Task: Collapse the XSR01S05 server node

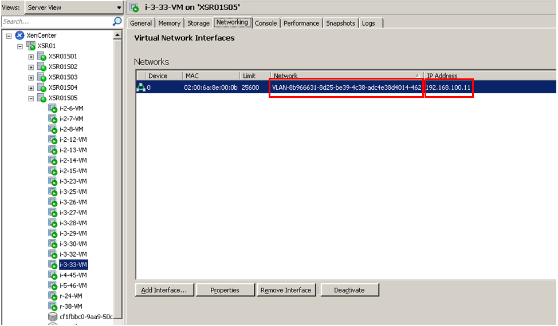Action: click(31, 98)
